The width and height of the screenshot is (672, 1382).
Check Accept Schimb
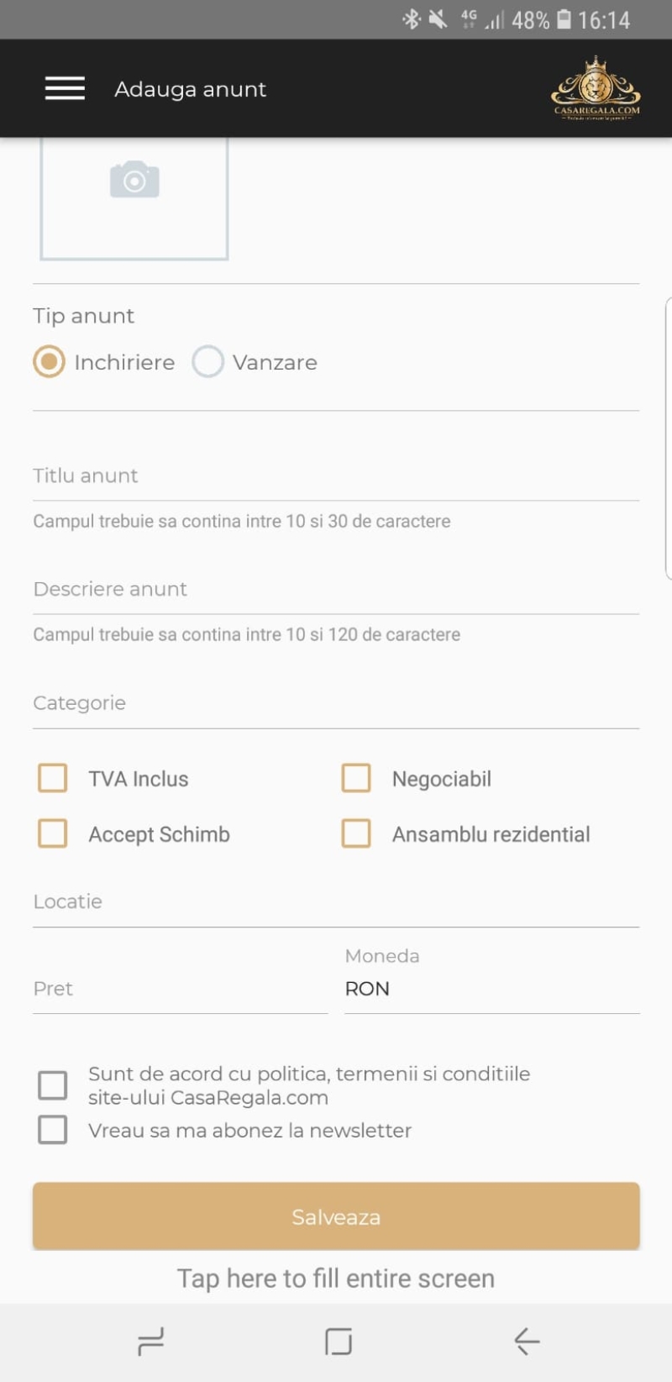tap(52, 833)
